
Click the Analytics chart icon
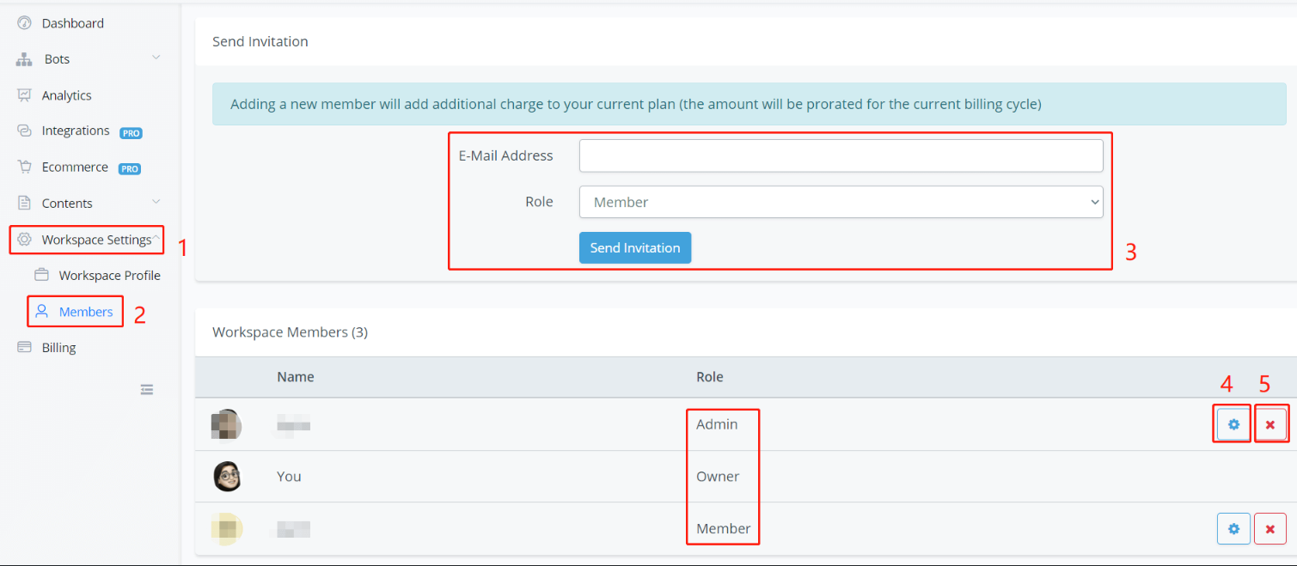[x=24, y=95]
